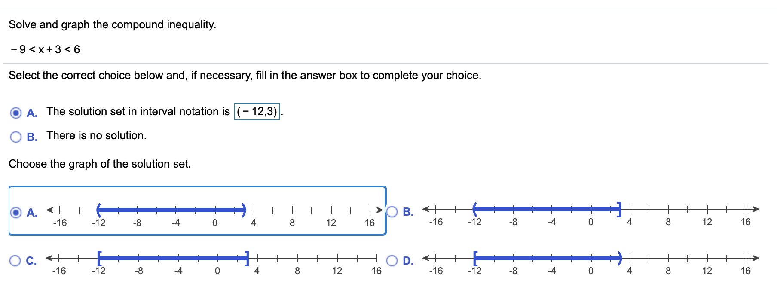The image size is (777, 305).
Task: Click the 'Choose the graph of the solution set' prompt
Action: 100,164
